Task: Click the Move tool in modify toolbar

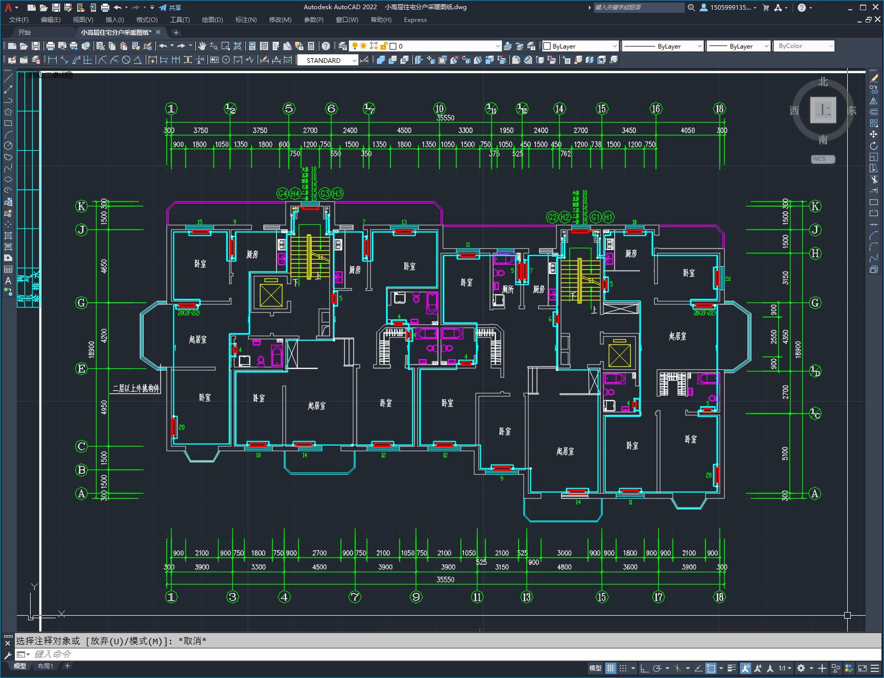Action: coord(874,134)
